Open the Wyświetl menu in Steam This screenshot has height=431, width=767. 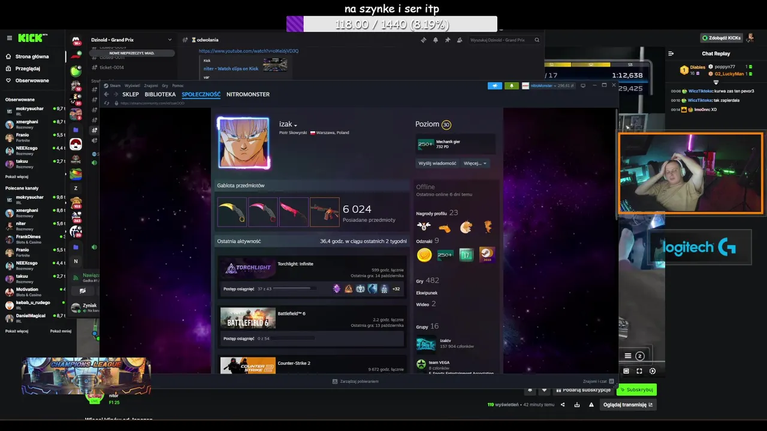coord(132,86)
